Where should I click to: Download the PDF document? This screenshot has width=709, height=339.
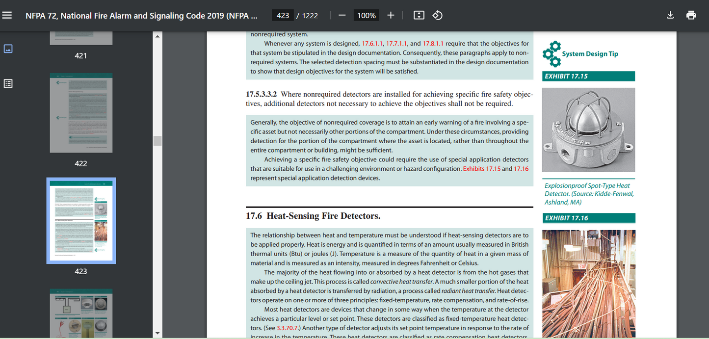[670, 15]
